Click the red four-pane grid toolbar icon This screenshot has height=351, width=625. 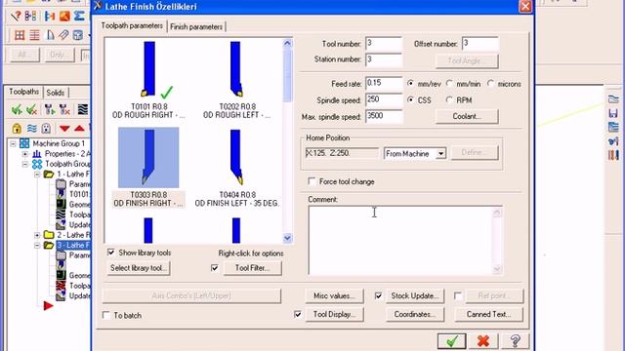point(20,35)
